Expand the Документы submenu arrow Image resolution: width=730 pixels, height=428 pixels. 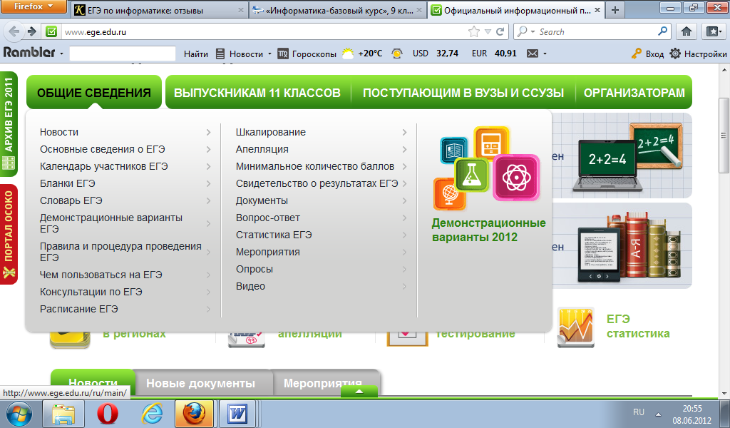point(405,200)
